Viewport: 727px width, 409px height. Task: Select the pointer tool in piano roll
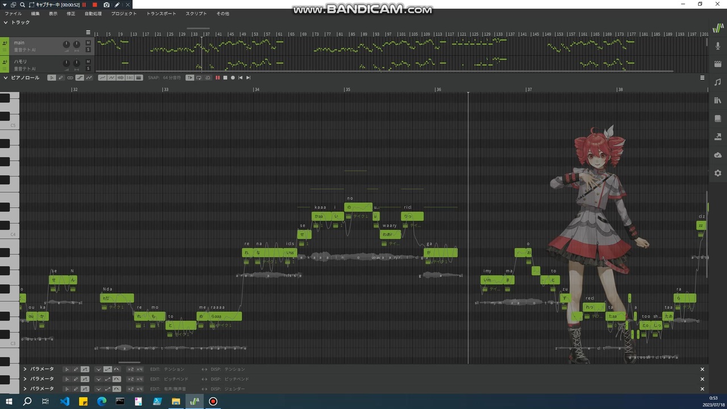coord(52,78)
